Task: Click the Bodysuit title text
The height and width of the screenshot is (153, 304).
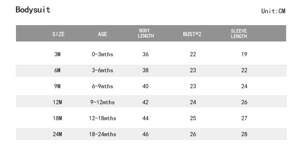Action: (33, 10)
